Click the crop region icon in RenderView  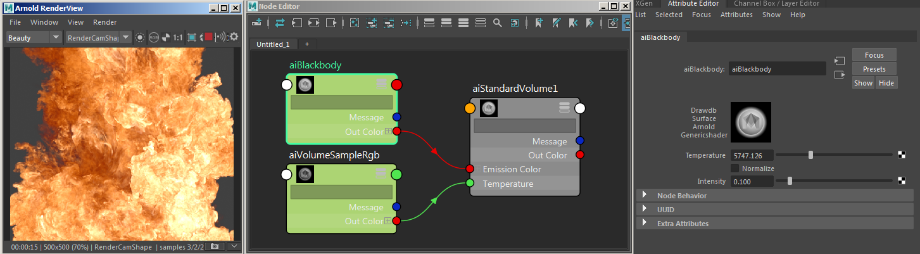point(192,37)
